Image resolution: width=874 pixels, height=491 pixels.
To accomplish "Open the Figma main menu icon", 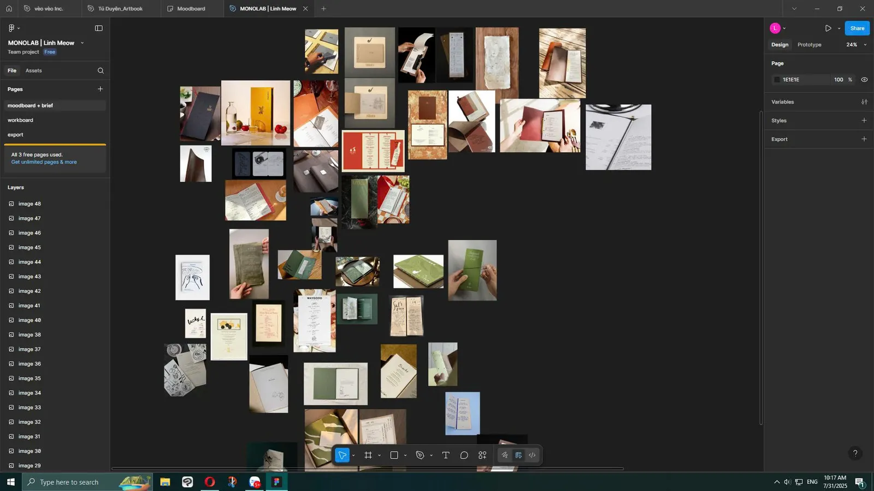I will tap(11, 28).
